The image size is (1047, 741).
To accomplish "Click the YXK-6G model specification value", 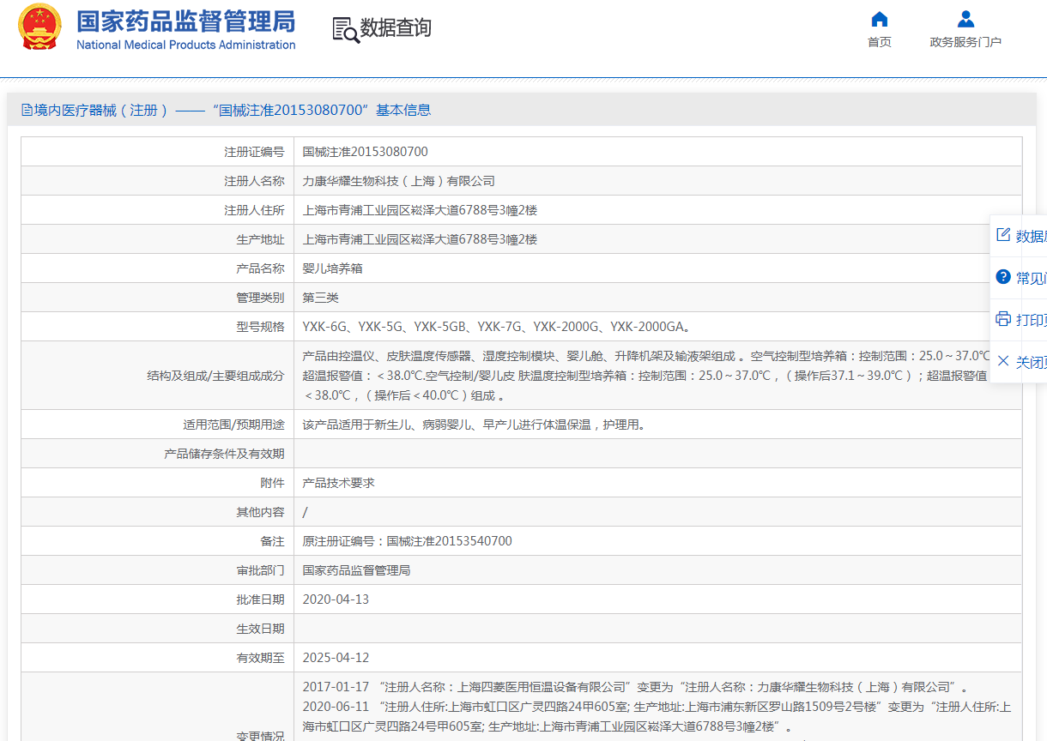I will (497, 327).
